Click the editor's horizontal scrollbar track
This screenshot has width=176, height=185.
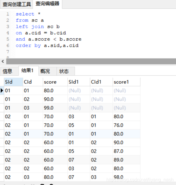point(91,61)
